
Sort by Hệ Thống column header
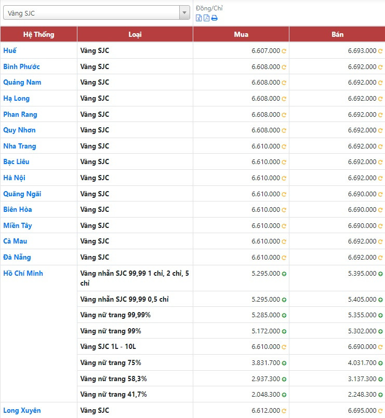38,34
